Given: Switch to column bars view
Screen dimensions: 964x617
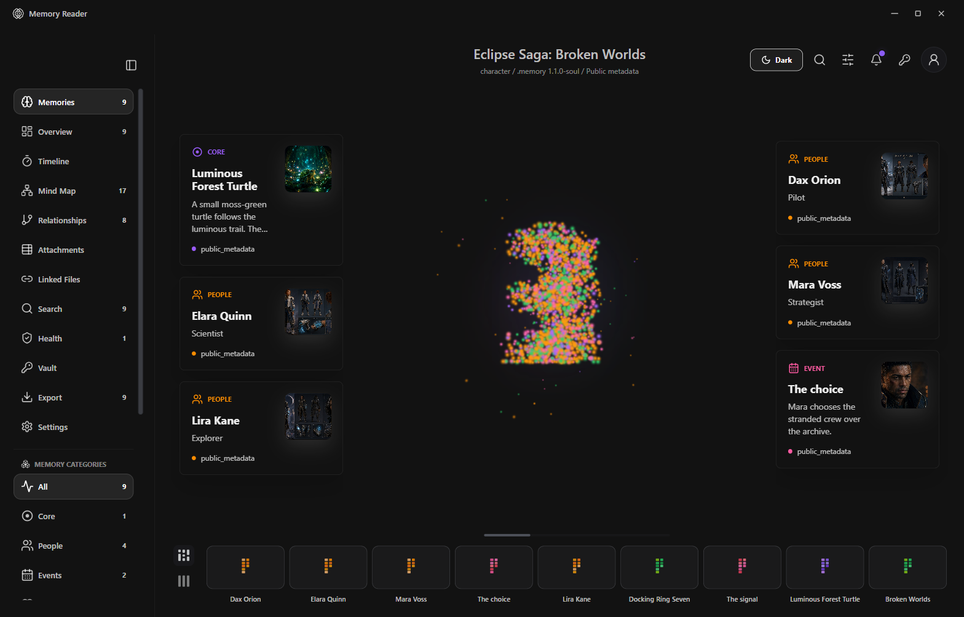Looking at the screenshot, I should [184, 581].
